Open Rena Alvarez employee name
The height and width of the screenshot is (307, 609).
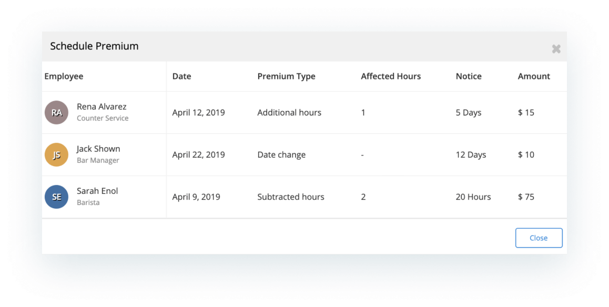[101, 107]
